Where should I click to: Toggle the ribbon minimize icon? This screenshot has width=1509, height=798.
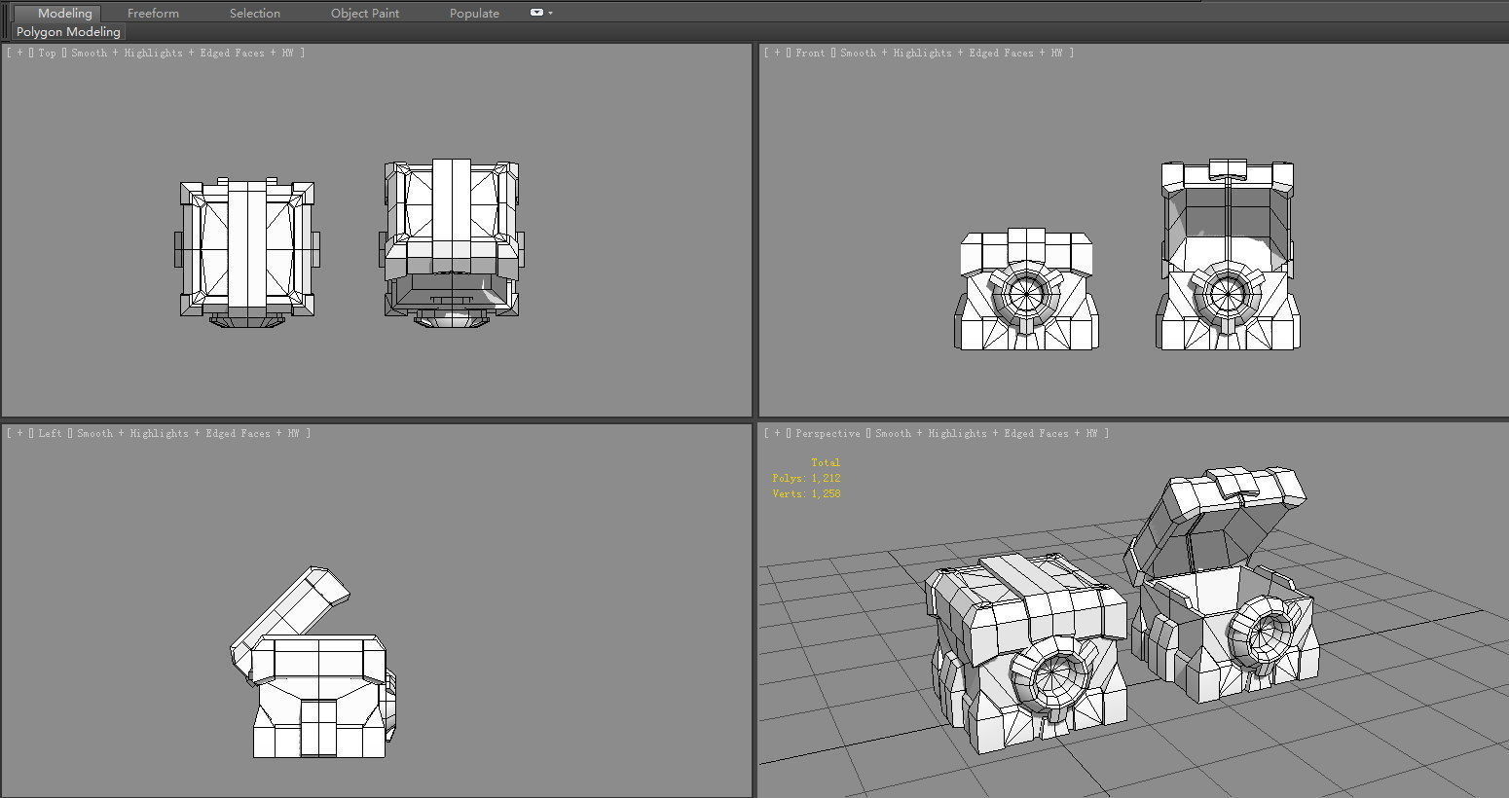536,13
